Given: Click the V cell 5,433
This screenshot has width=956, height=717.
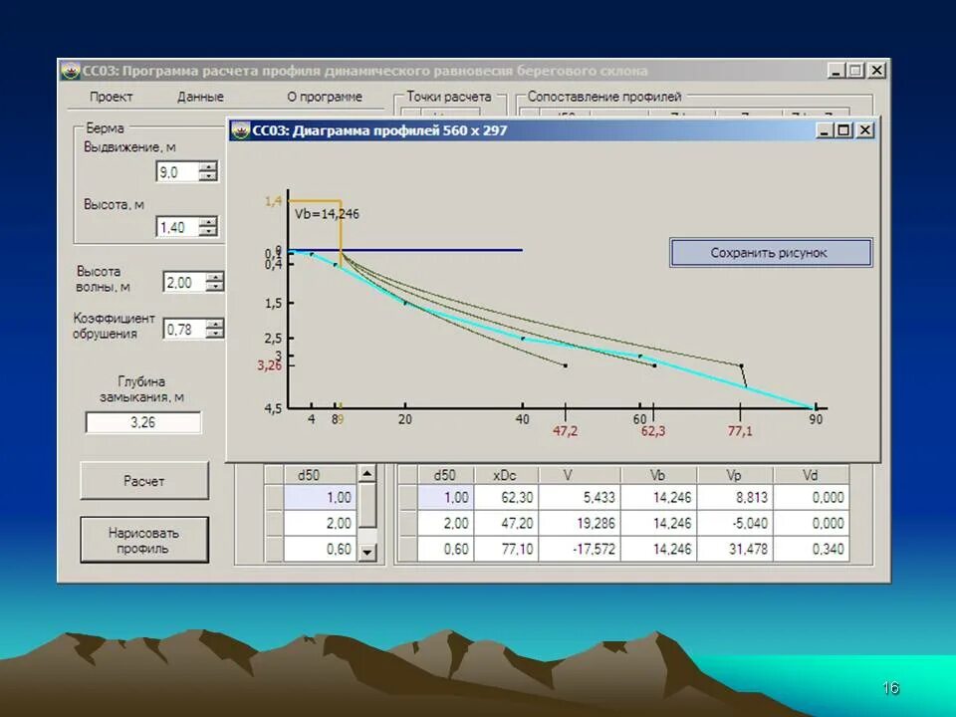Looking at the screenshot, I should 580,498.
